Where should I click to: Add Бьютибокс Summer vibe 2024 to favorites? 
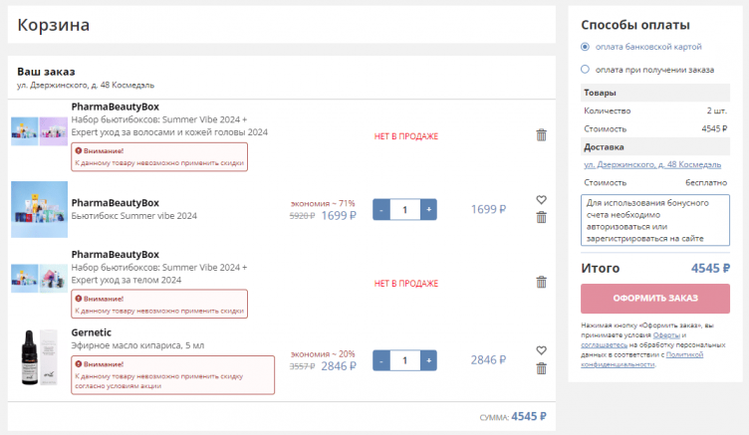click(541, 200)
